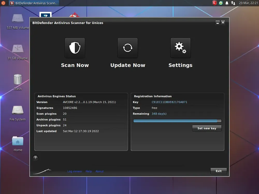Open the Trash desktop icon
The height and width of the screenshot is (194, 259).
tap(18, 80)
